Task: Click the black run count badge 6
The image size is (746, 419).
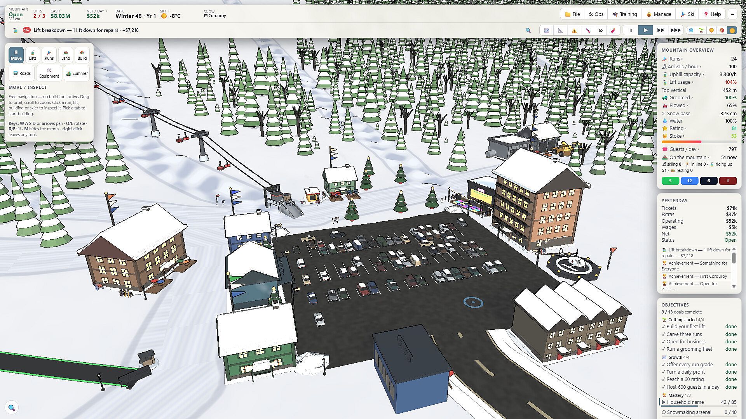Action: [709, 181]
